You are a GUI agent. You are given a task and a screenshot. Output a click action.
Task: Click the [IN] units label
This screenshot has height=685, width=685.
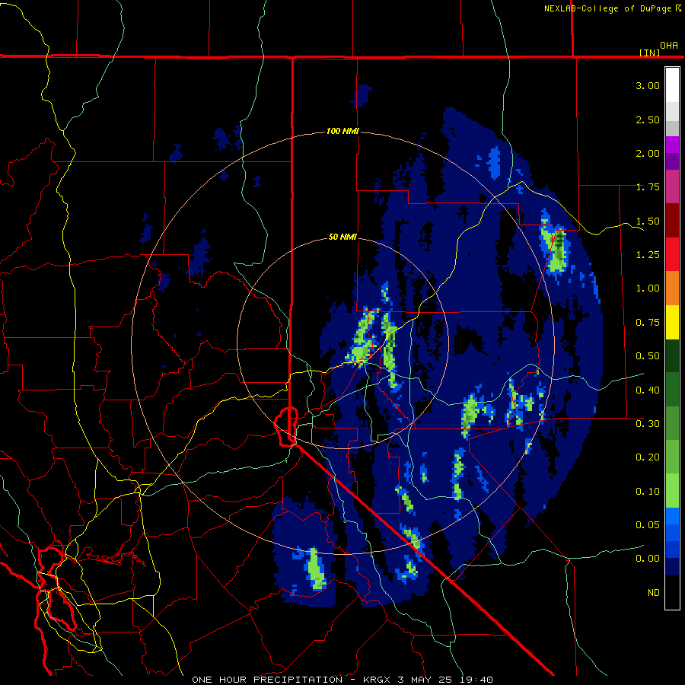(649, 53)
